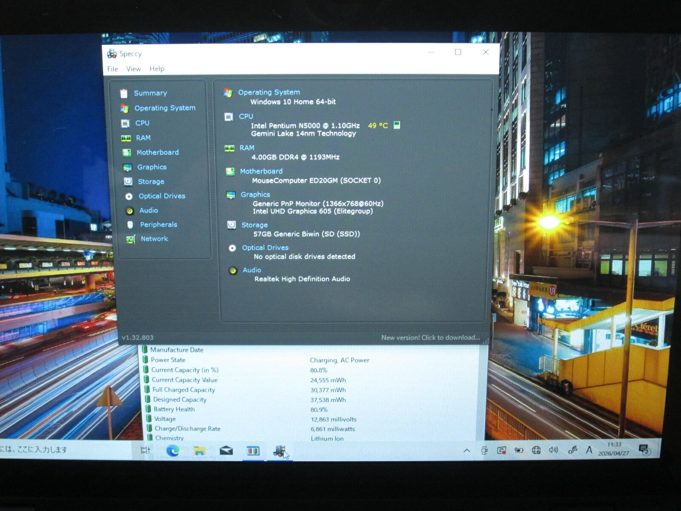Open the Audio heading link in summary

point(252,270)
